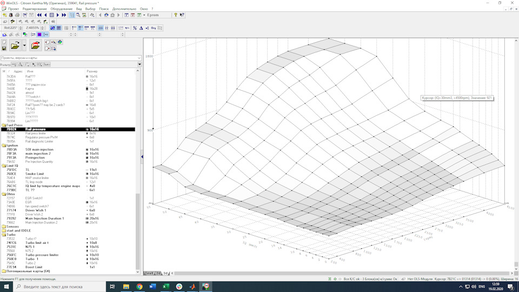
Task: Toggle the highlighted 16-bit display icon
Action: (80, 28)
